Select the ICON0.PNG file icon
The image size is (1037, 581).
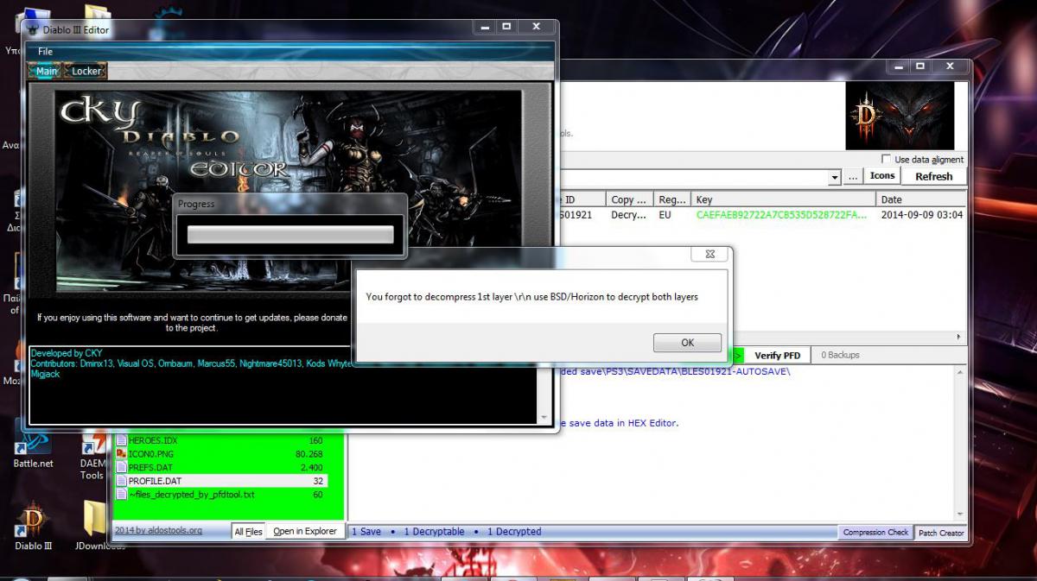point(121,454)
